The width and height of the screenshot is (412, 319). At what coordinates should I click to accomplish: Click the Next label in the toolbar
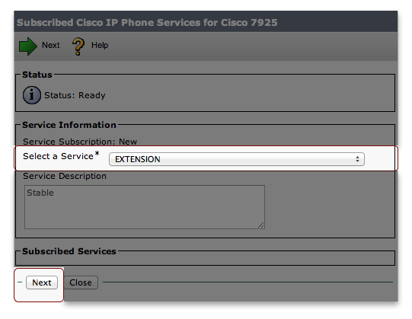(x=51, y=45)
